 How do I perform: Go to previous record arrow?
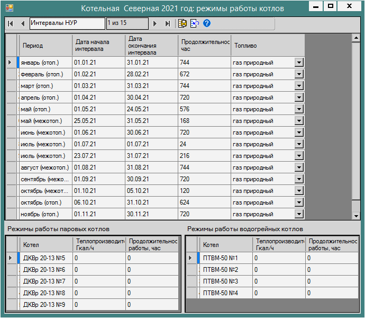(x=22, y=23)
